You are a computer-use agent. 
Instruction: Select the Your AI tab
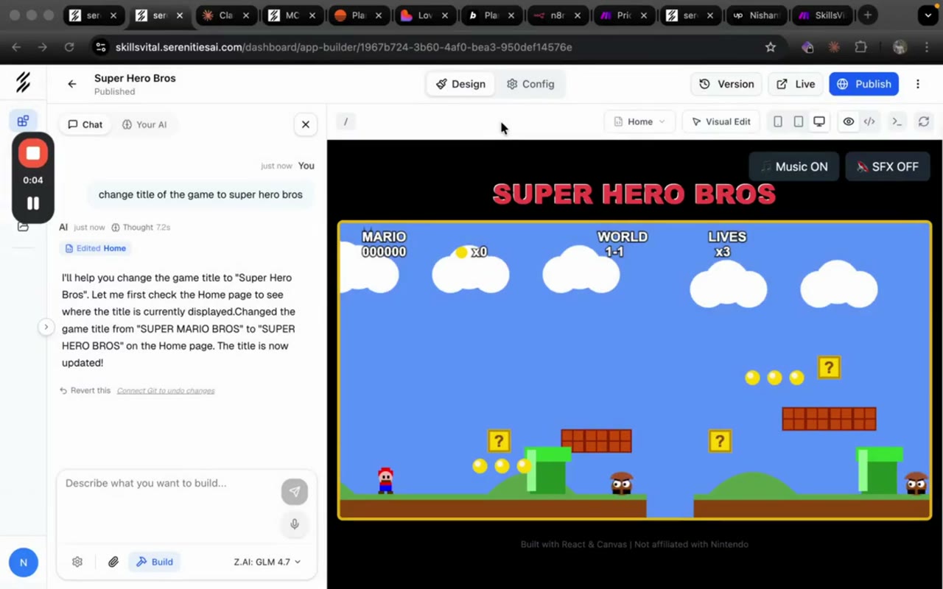pyautogui.click(x=144, y=124)
